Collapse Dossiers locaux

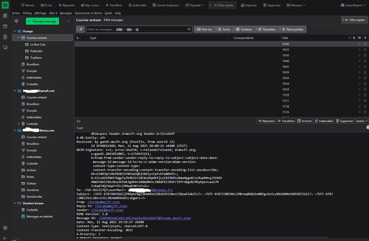15,203
